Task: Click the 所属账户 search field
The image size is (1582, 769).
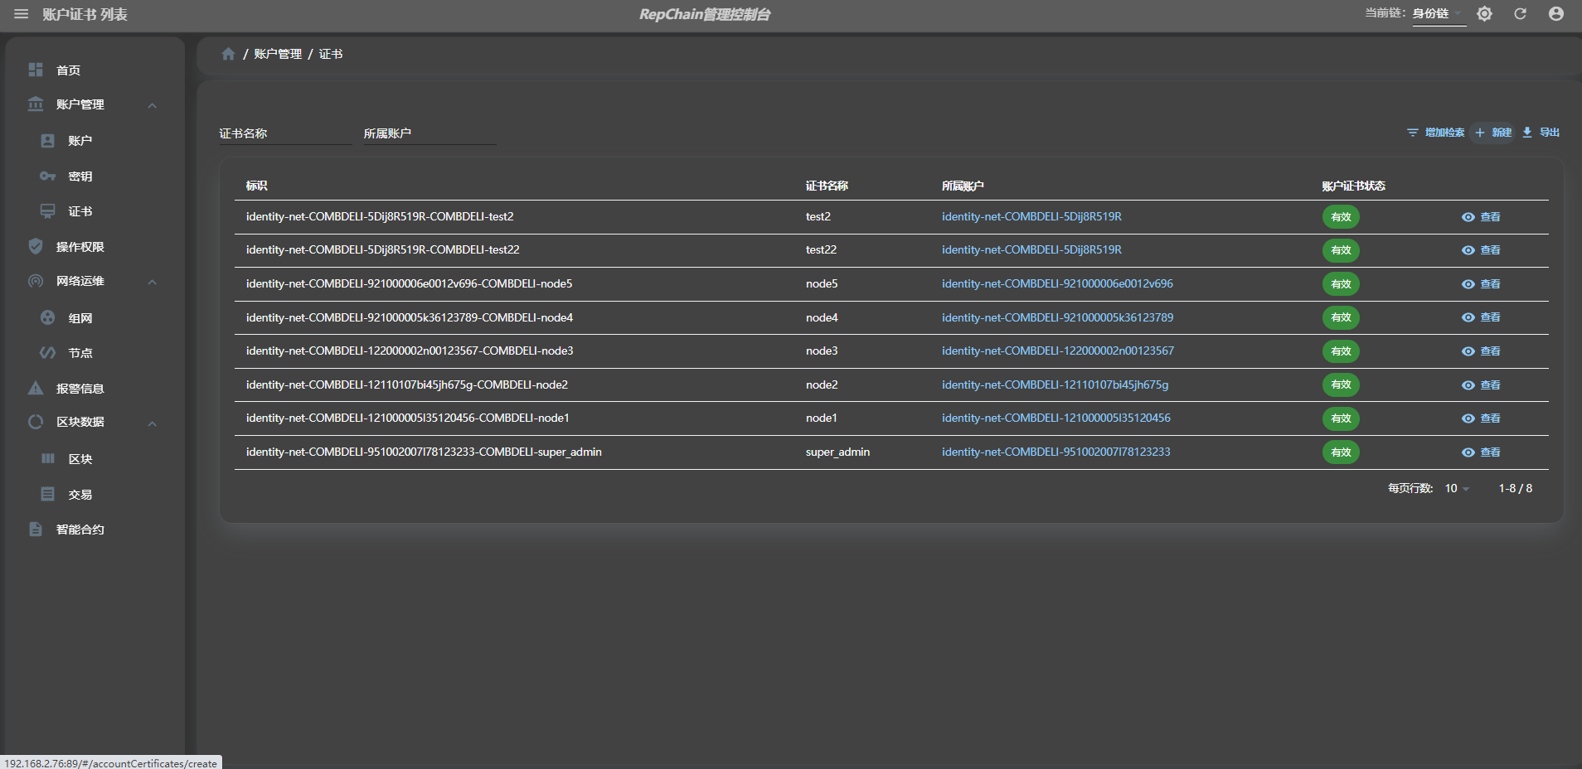Action: 429,133
